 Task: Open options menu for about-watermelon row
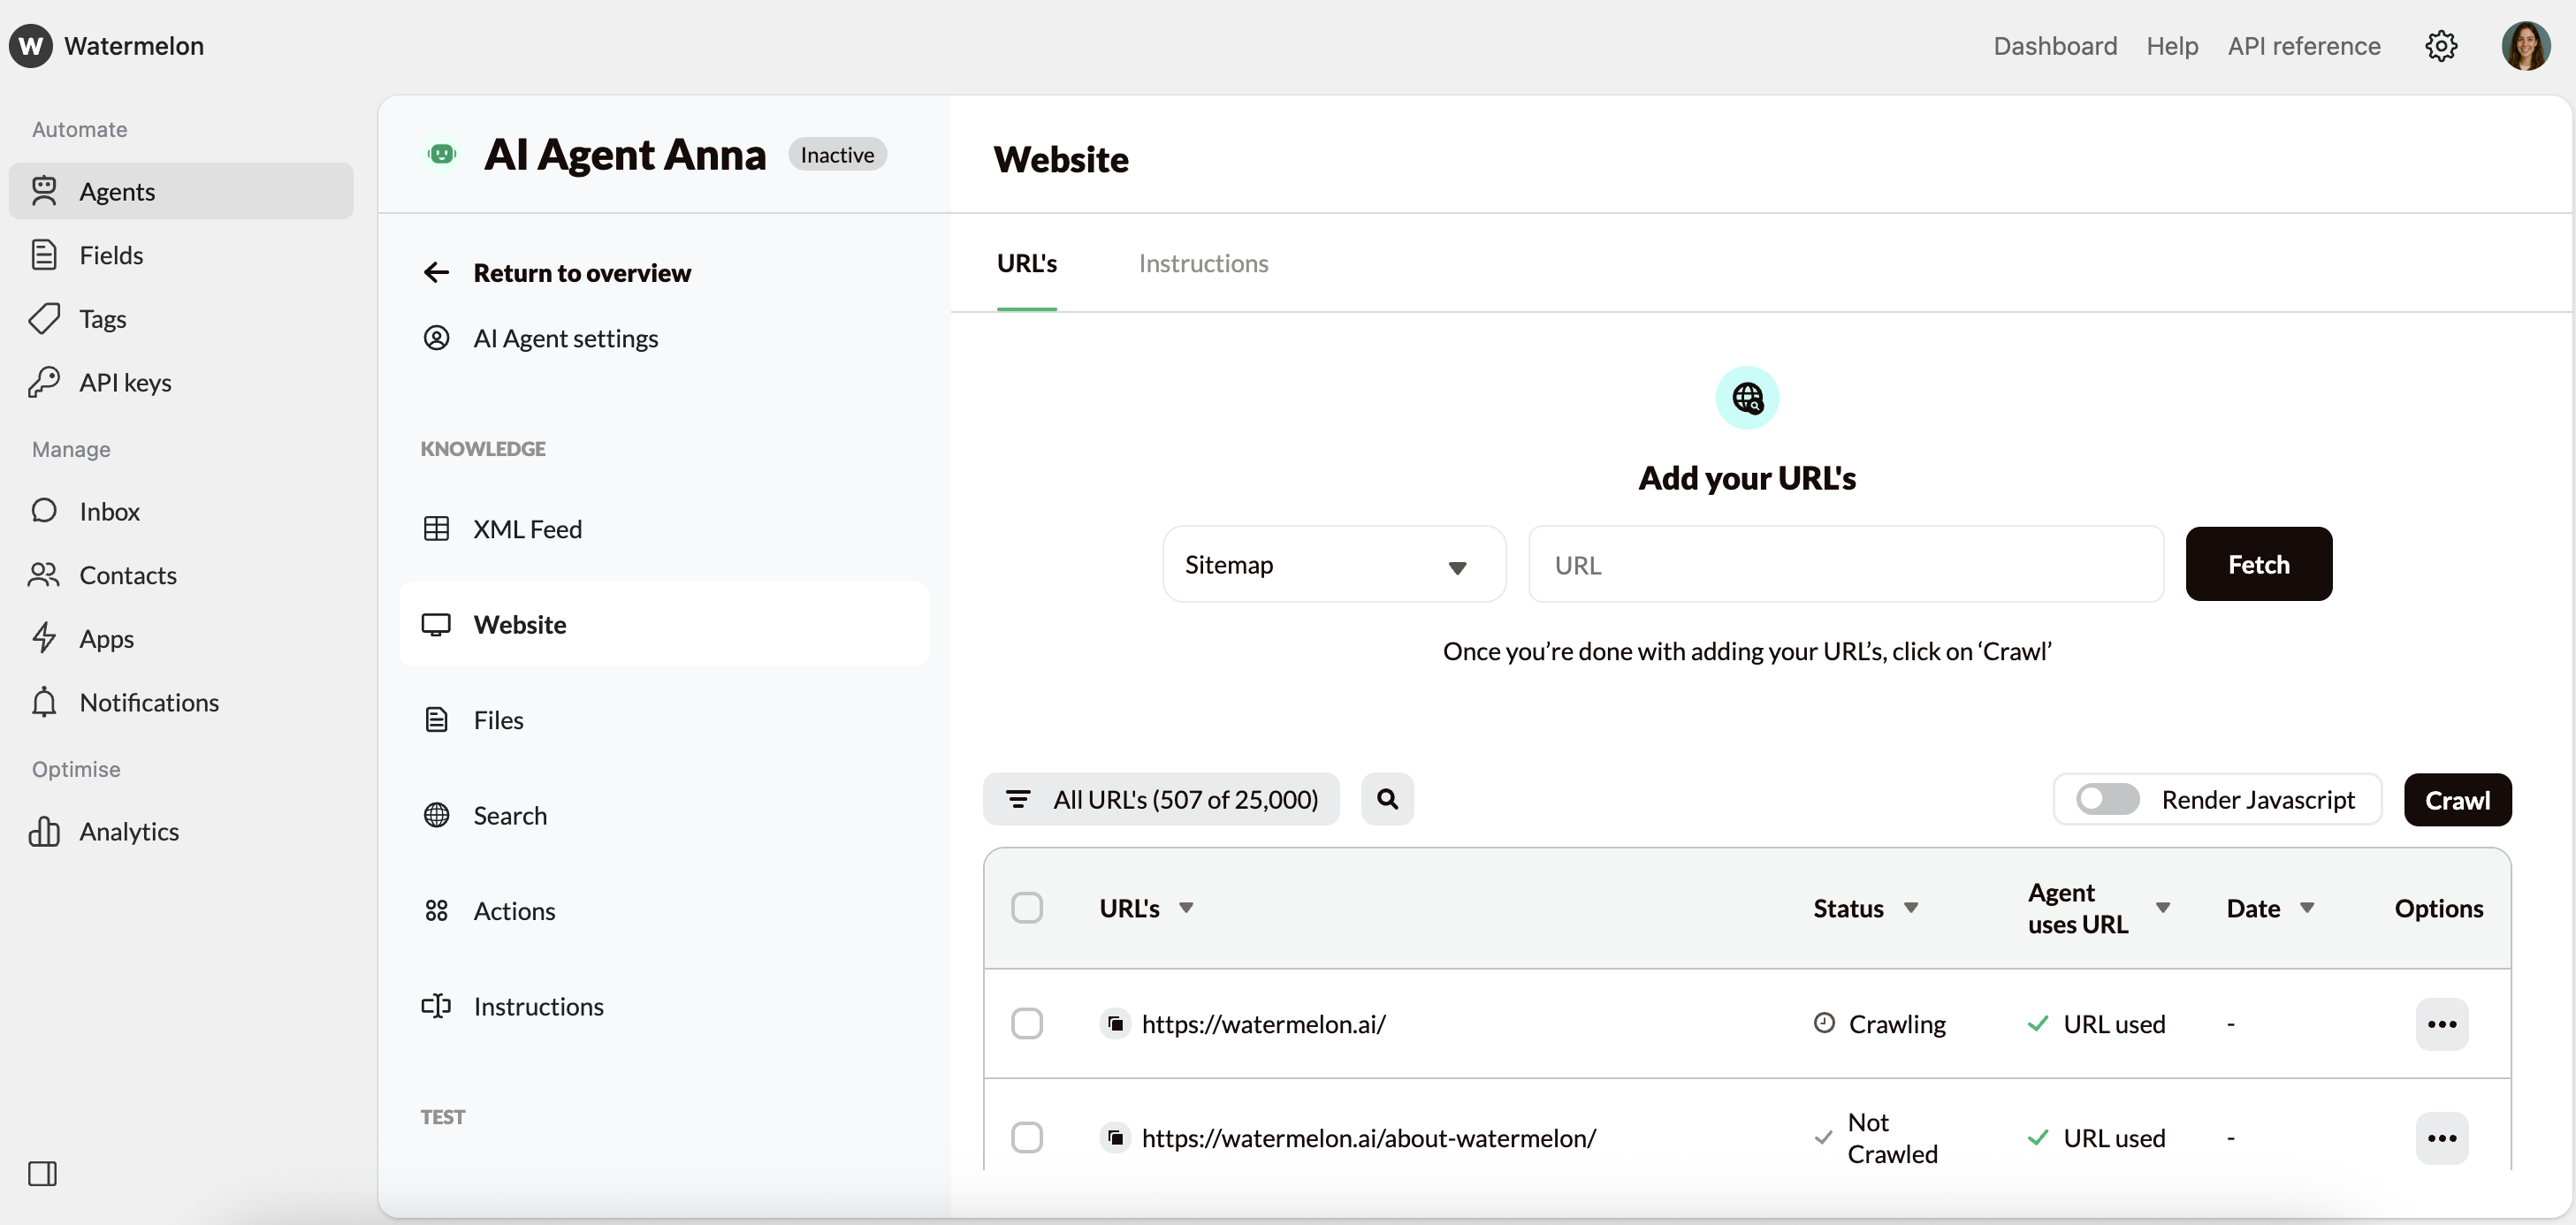(x=2441, y=1138)
